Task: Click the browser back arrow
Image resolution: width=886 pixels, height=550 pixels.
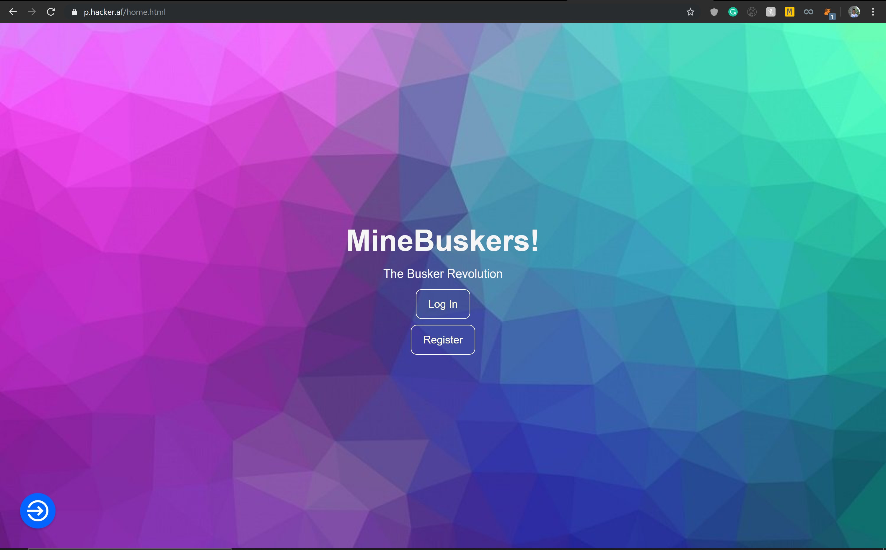Action: click(x=13, y=12)
